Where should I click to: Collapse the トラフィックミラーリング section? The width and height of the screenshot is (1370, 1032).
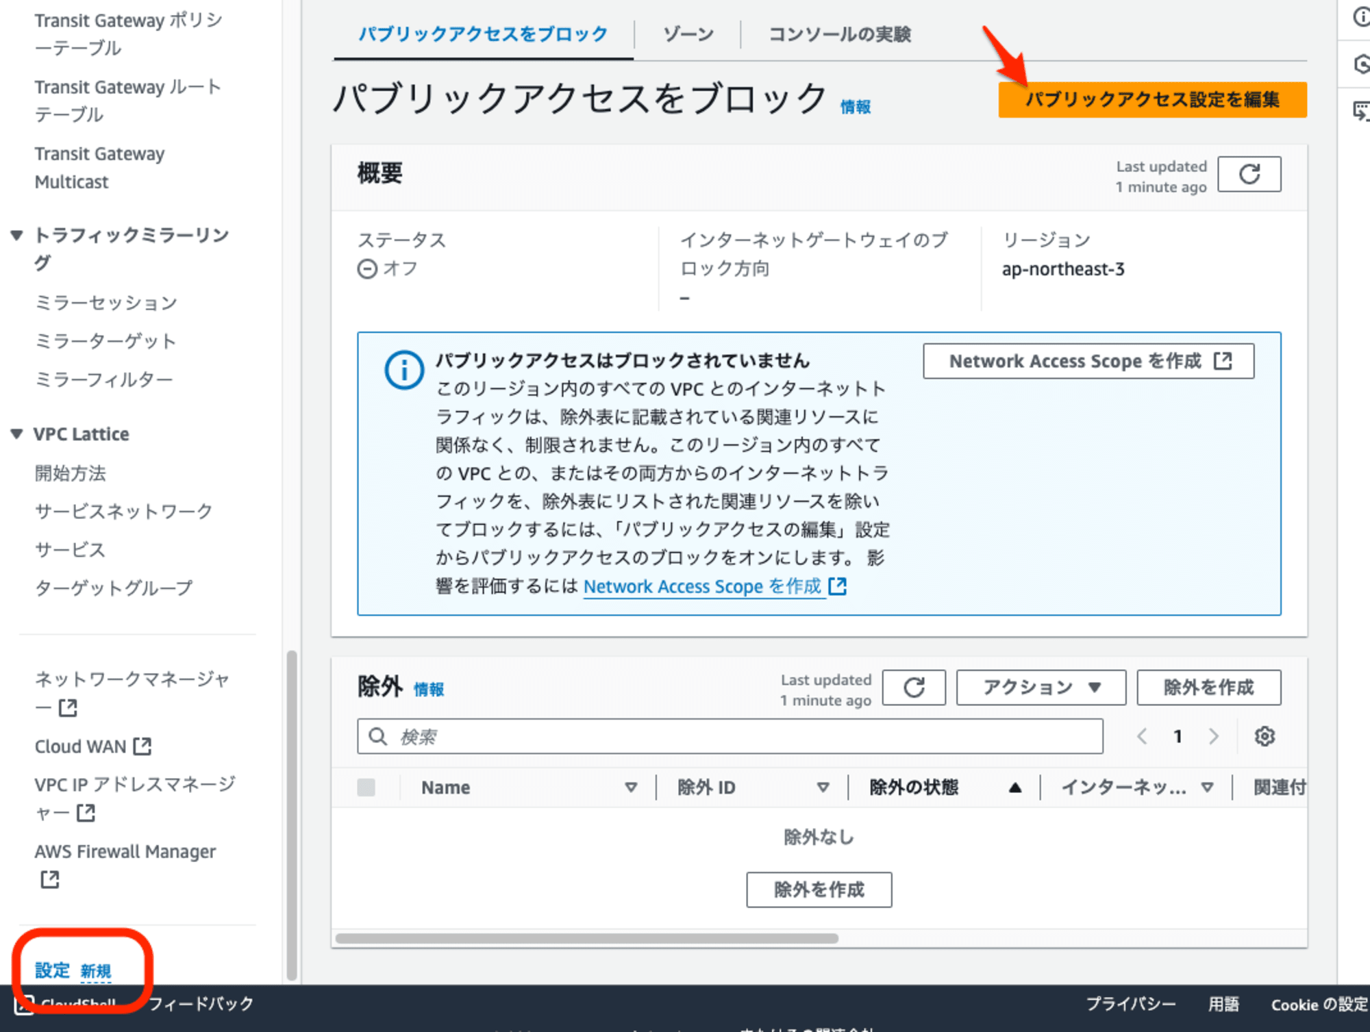tap(17, 236)
